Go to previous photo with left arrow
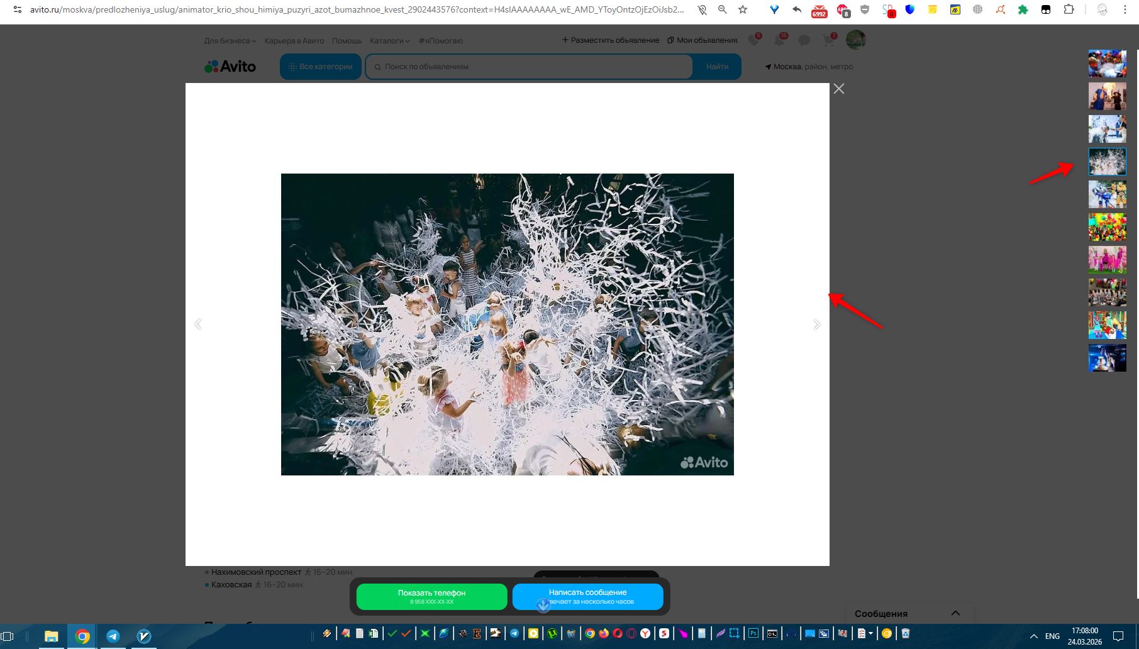Screen dimensions: 1139x649 point(198,324)
